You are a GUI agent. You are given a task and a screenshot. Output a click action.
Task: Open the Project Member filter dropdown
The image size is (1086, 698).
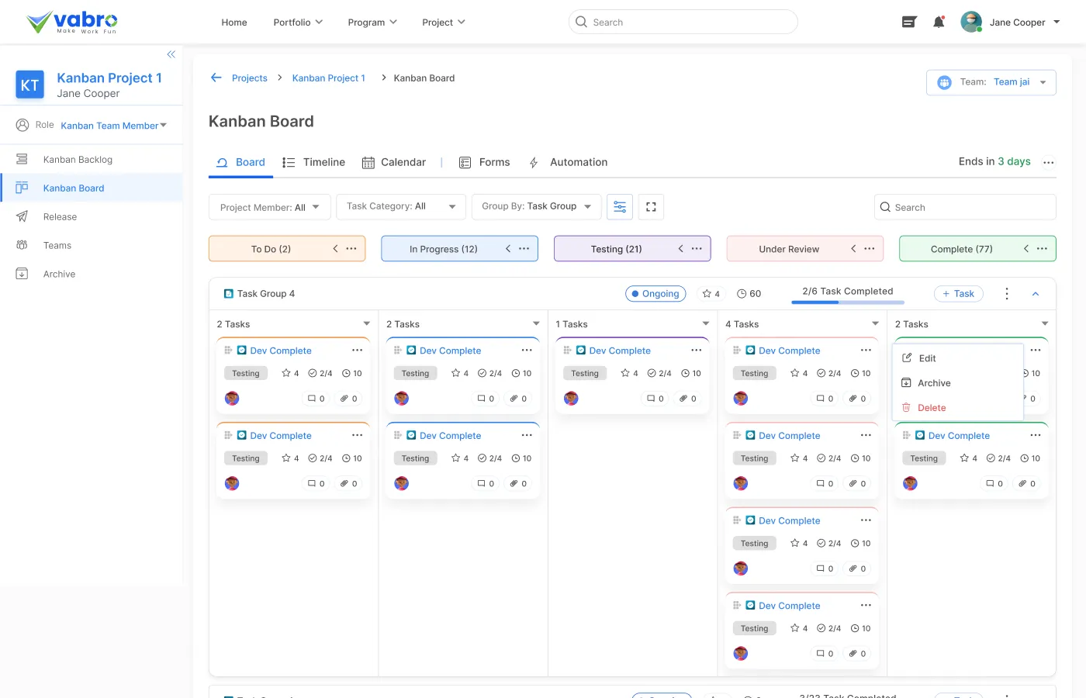point(269,207)
